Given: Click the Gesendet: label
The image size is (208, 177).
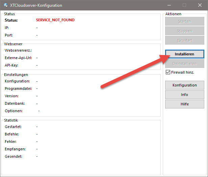Looking at the screenshot, I should 14,156.
